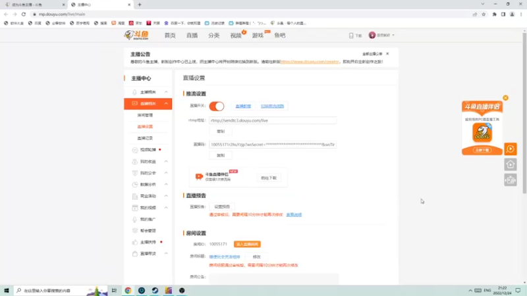
Task: Click the download button on floating 直播伴侣 ad
Action: click(x=482, y=150)
